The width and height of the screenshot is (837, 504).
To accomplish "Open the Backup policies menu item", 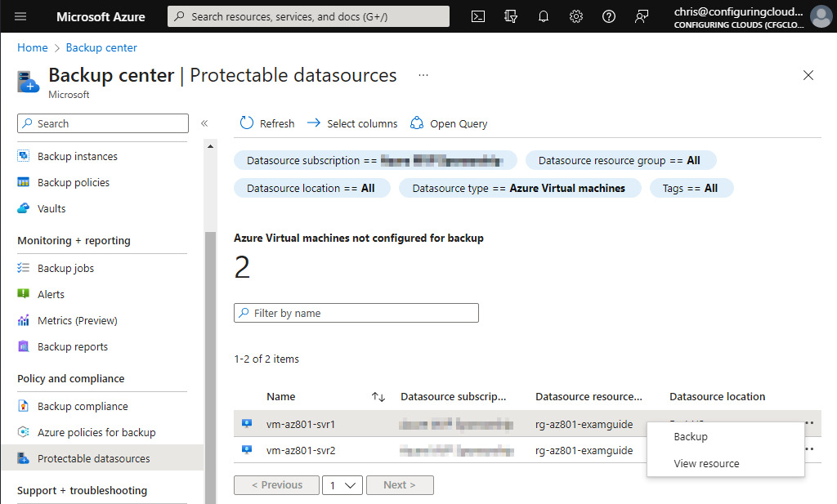I will coord(73,182).
